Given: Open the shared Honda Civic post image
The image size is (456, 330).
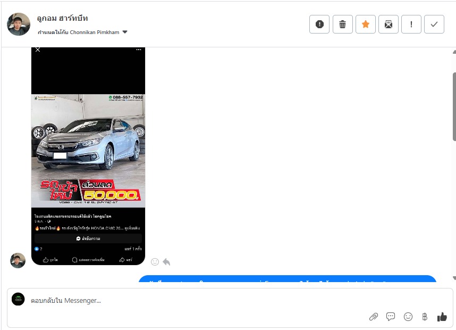Looking at the screenshot, I should [x=88, y=150].
